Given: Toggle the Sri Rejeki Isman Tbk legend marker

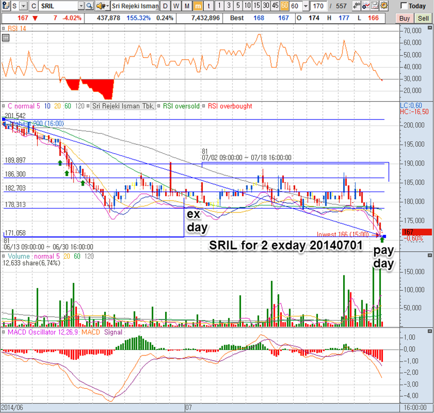Looking at the screenshot, I should tap(88, 106).
